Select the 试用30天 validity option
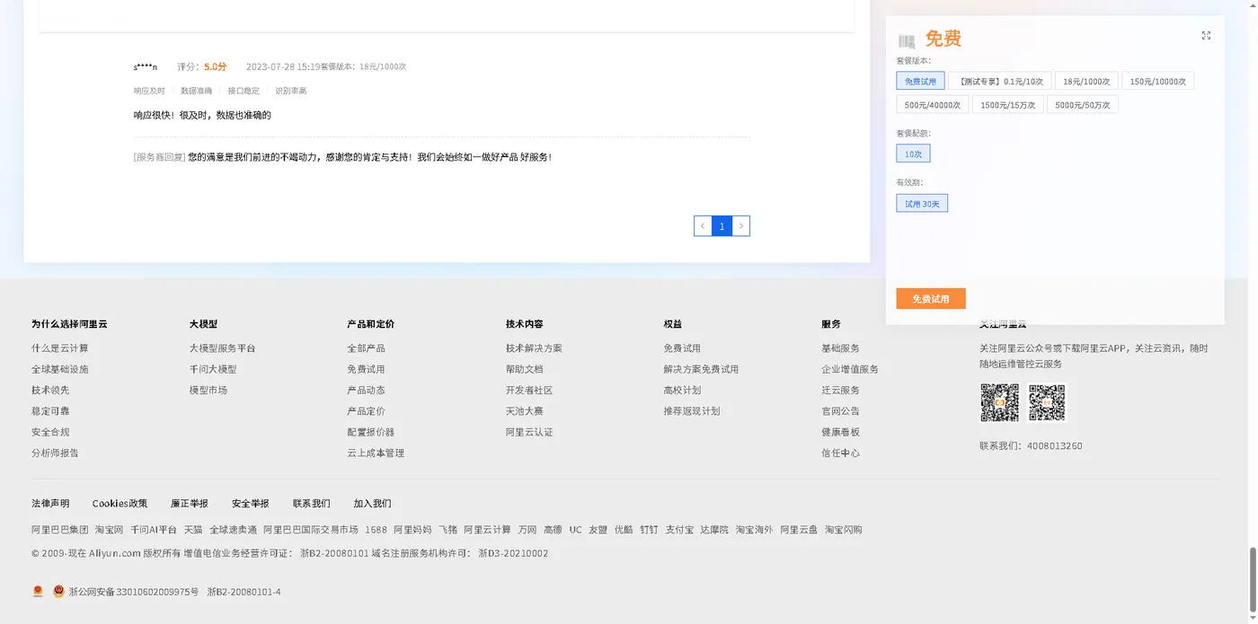The image size is (1258, 624). point(922,203)
